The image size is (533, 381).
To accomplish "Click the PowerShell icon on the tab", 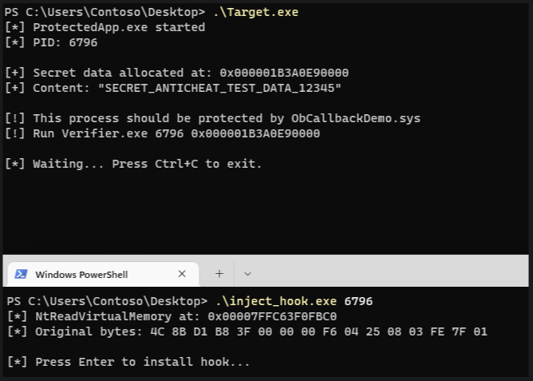I will tap(21, 274).
